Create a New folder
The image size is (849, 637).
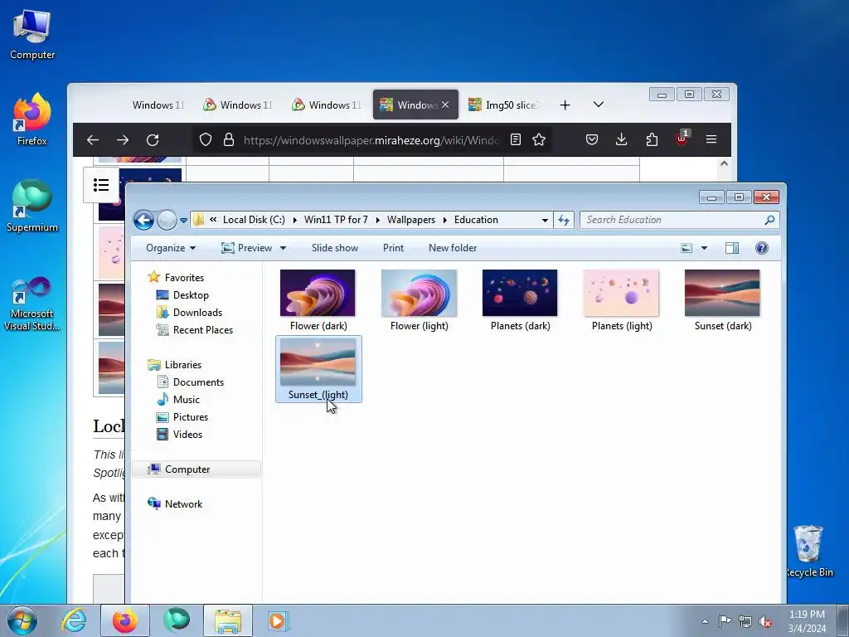coord(453,248)
